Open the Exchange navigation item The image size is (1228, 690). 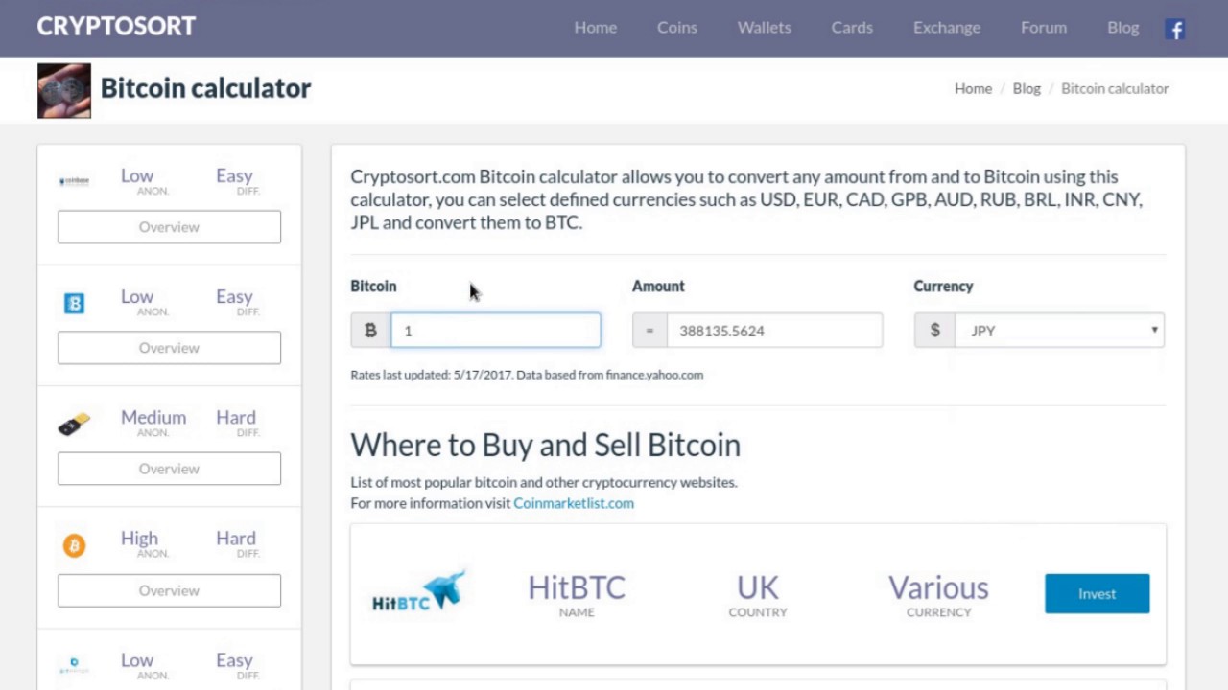[946, 28]
